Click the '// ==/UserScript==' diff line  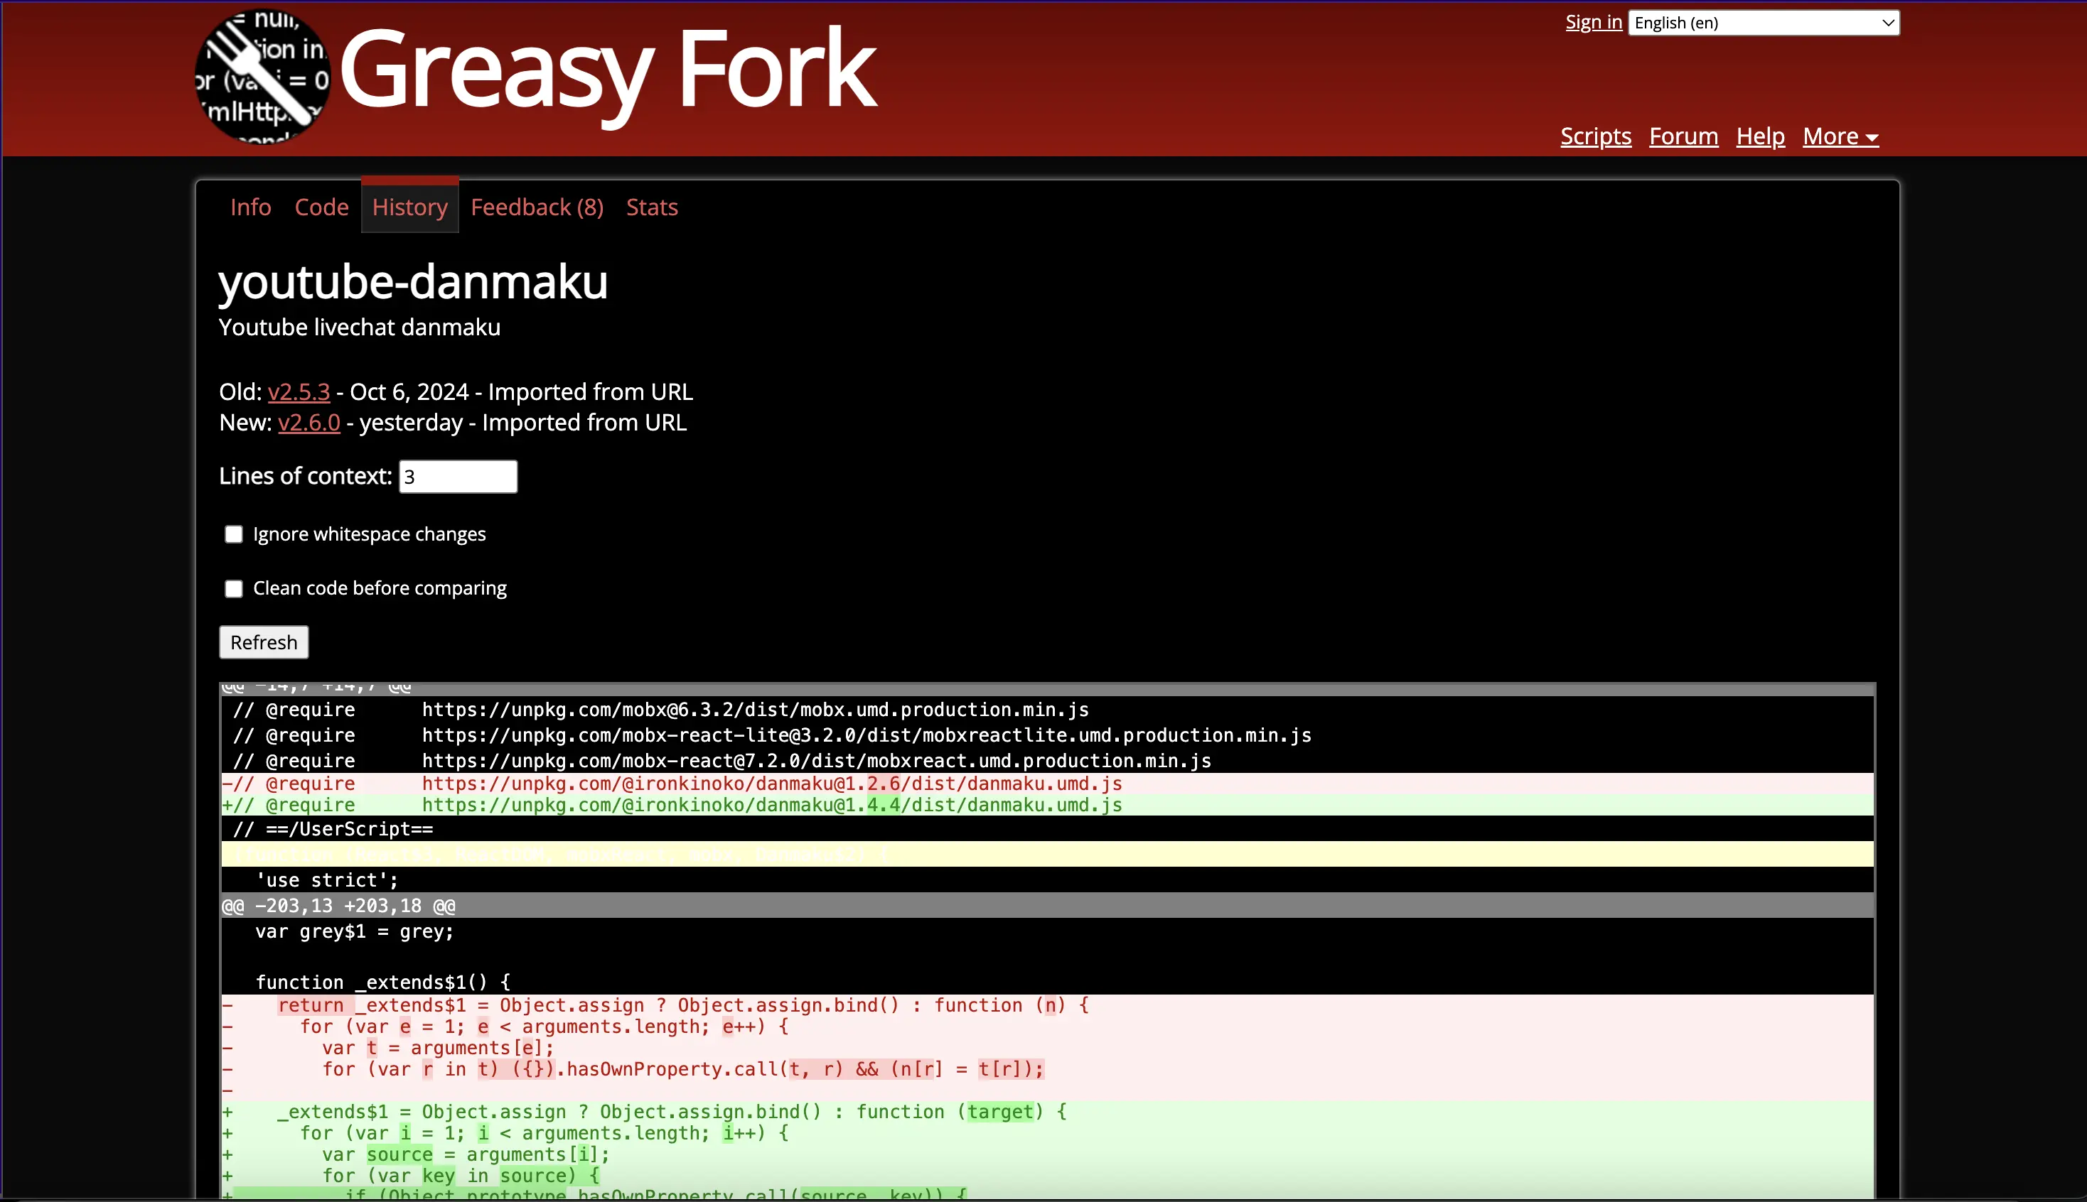coord(1047,829)
